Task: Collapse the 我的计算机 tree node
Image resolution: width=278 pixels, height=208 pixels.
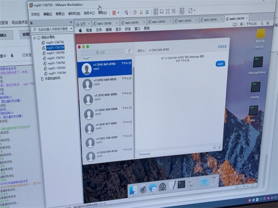Action: [34, 37]
